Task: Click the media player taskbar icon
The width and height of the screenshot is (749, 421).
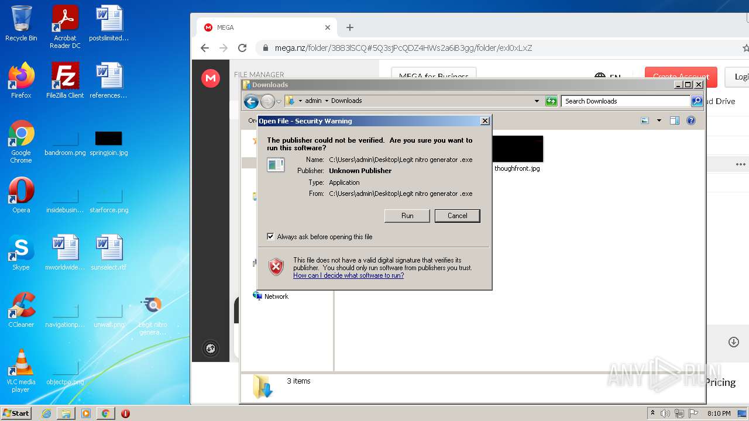Action: 86,413
